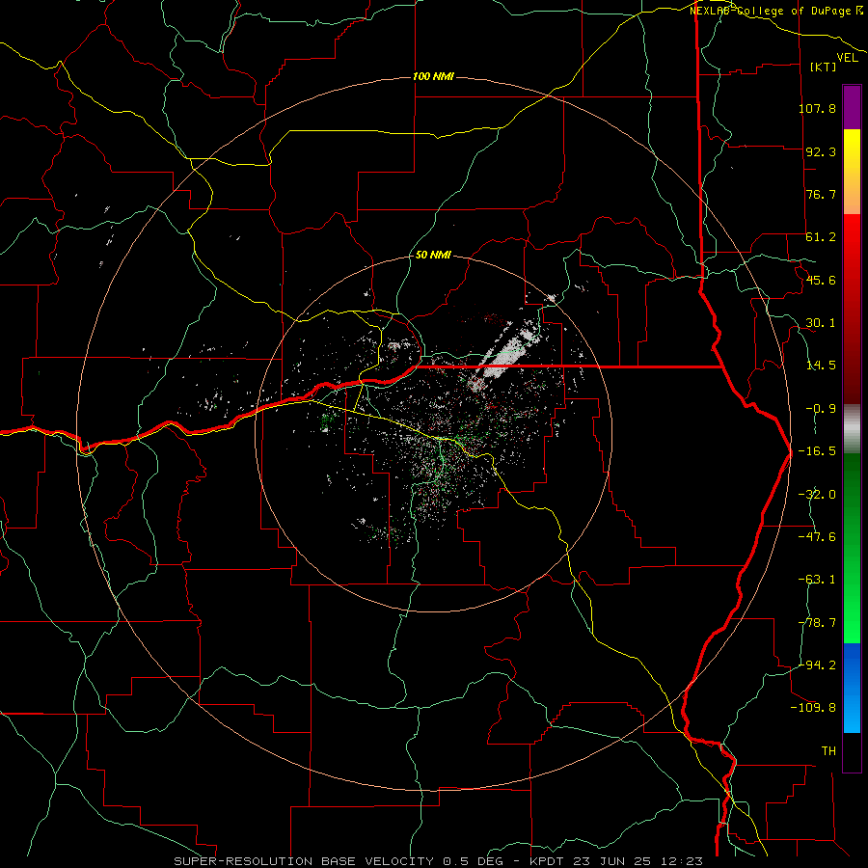The width and height of the screenshot is (868, 868).
Task: Click the gray near-zero segment of color bar
Action: [852, 429]
